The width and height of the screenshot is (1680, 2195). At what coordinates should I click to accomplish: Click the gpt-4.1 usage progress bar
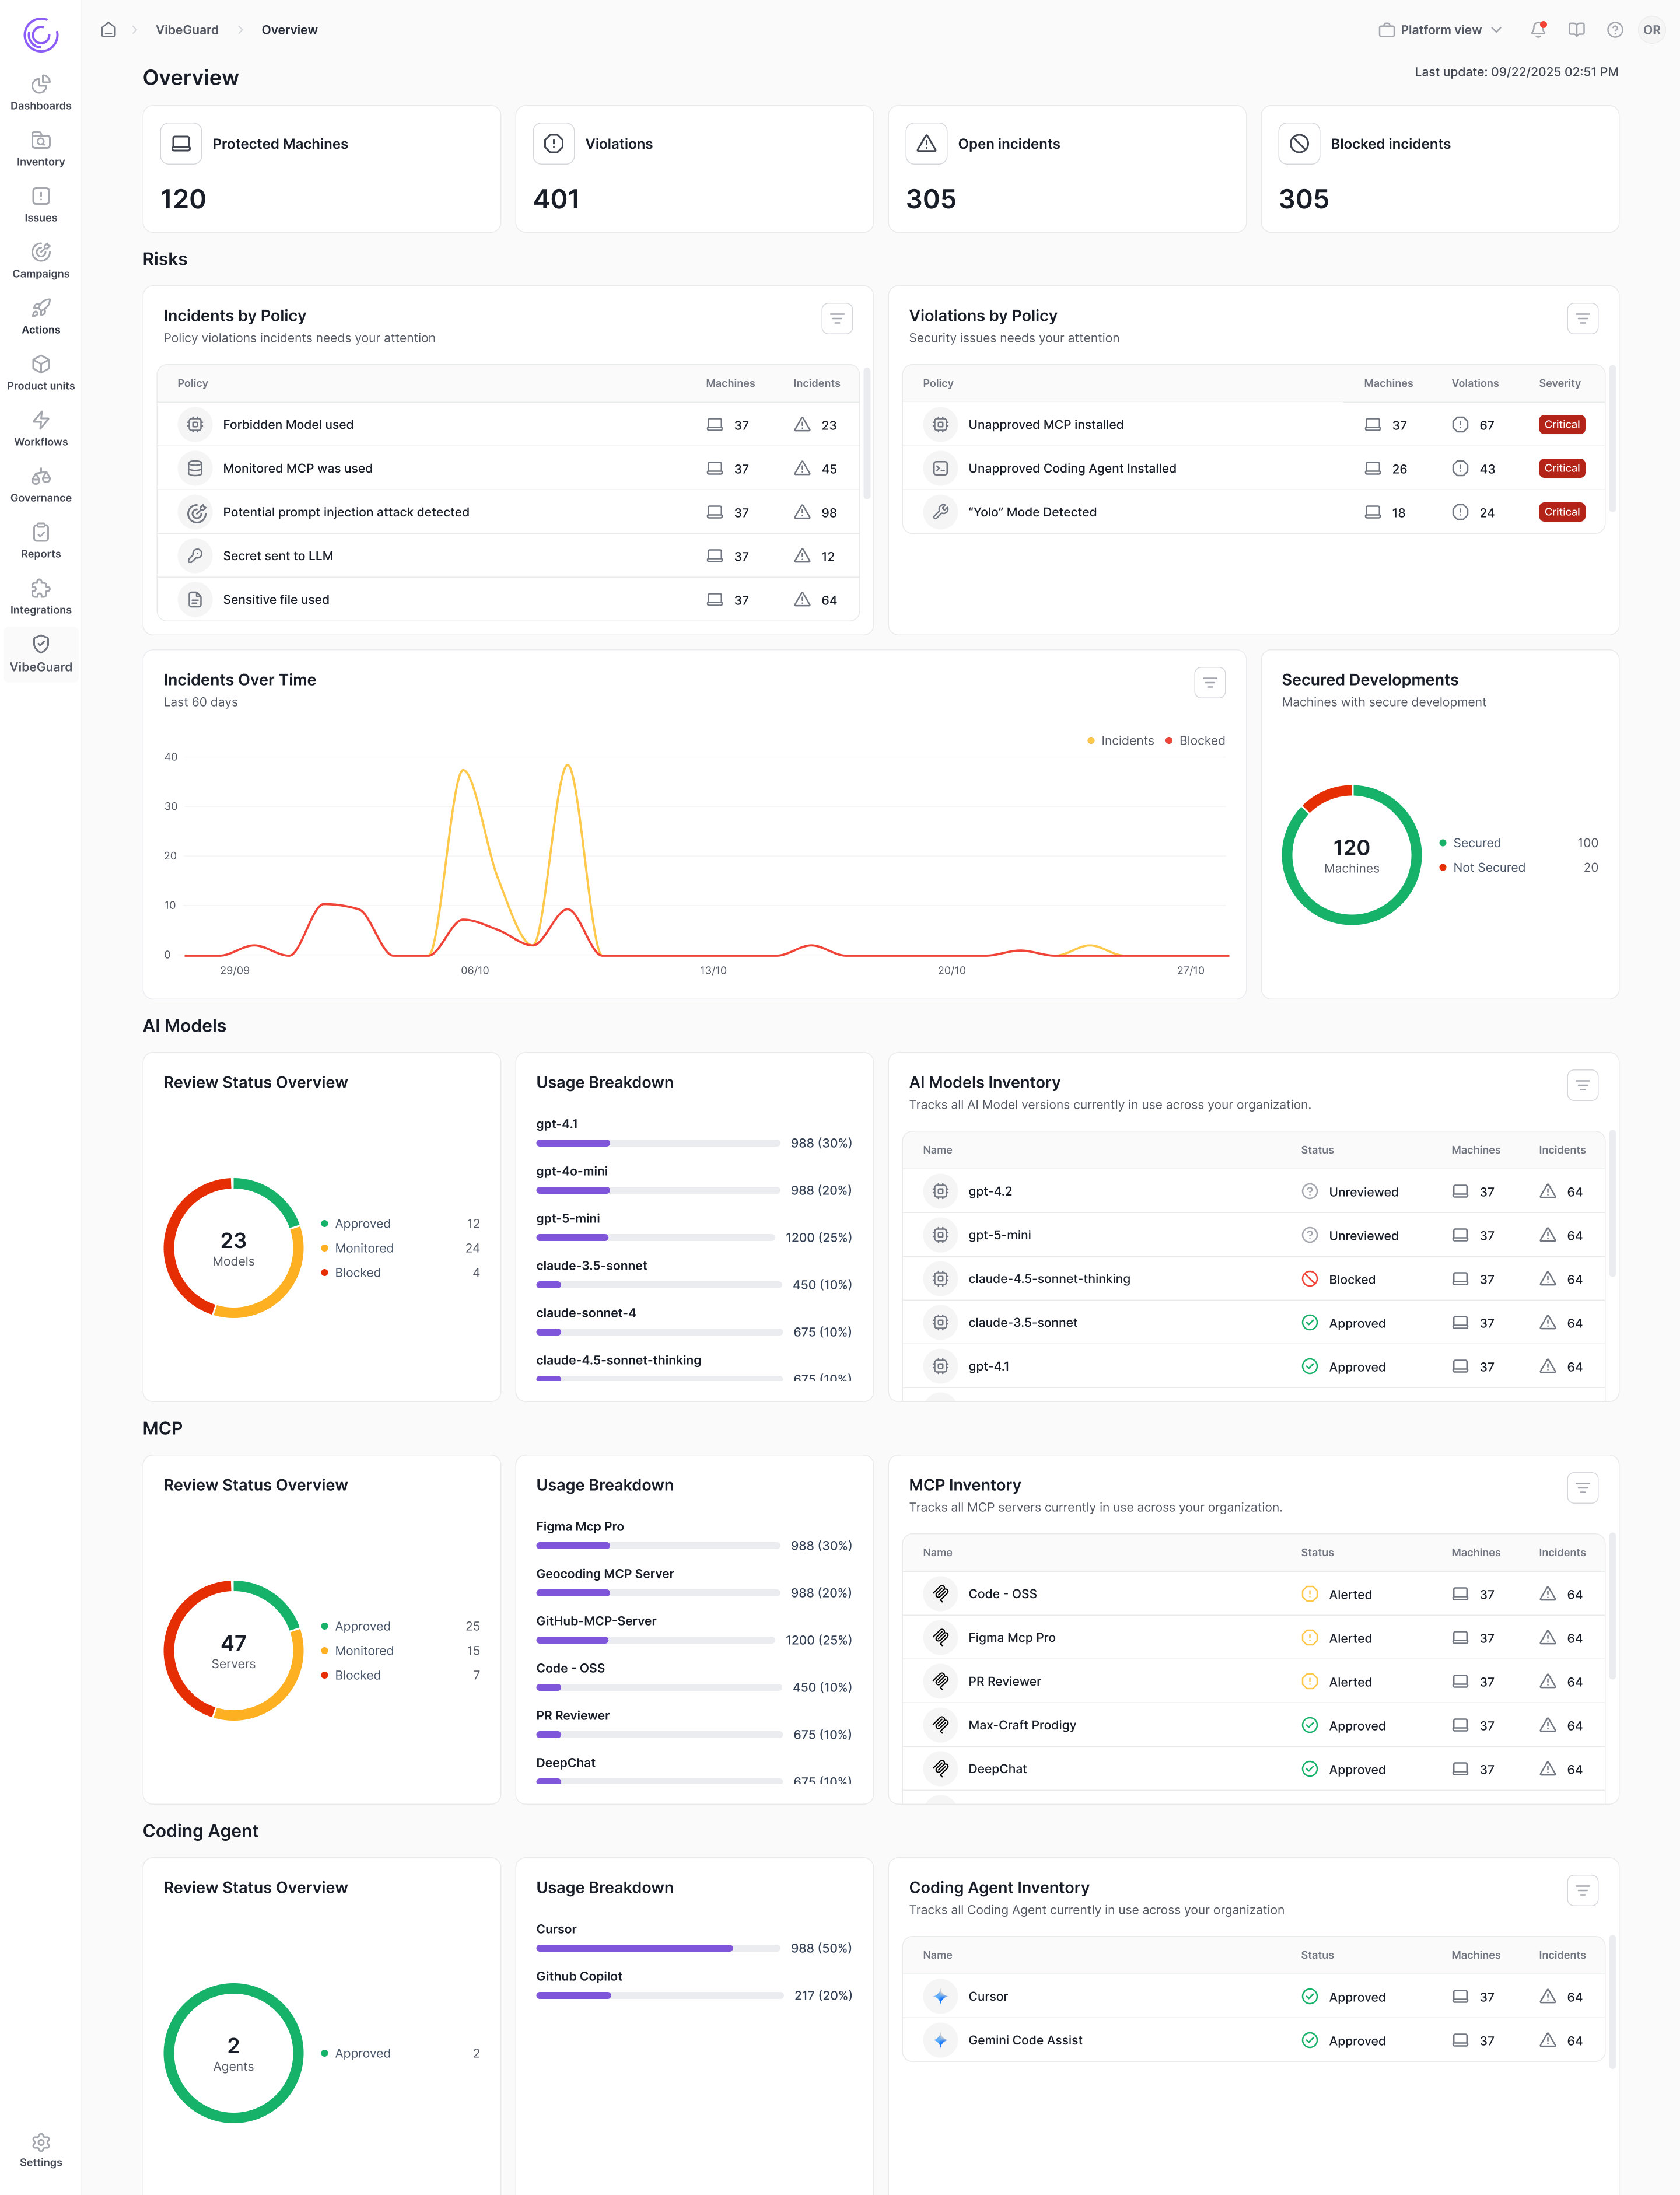[657, 1143]
